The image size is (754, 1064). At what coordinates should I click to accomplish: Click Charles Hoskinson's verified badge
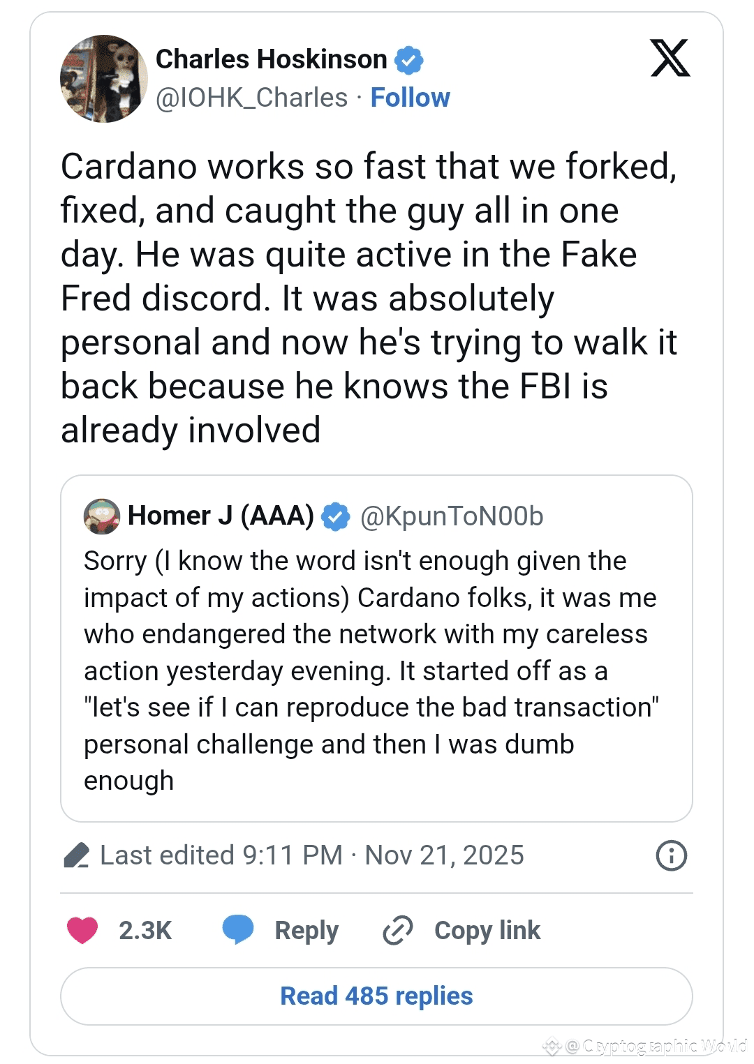(x=409, y=60)
